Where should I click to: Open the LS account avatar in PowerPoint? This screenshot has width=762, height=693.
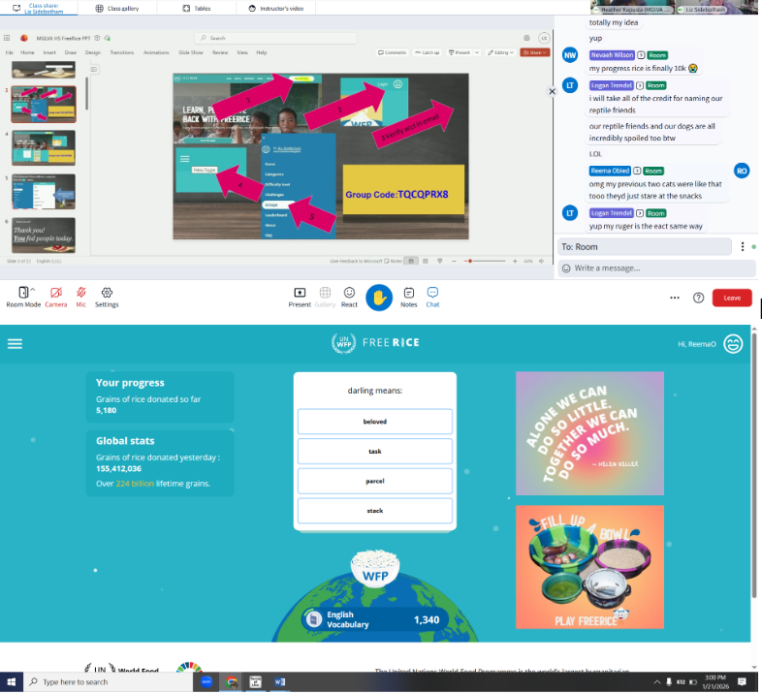(x=544, y=38)
